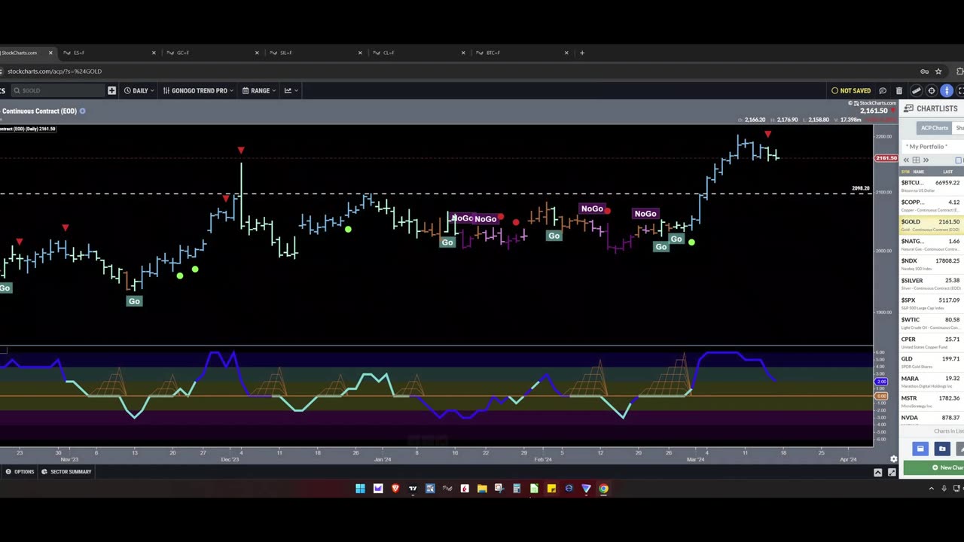Click the blue folder-plus icon button
Viewport: 964px width, 542px height.
[x=941, y=449]
